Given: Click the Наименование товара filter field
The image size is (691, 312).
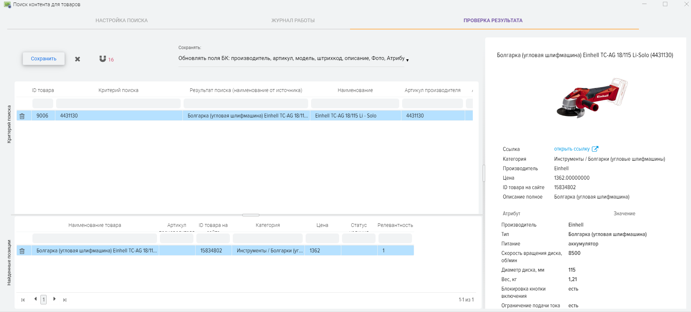Looking at the screenshot, I should click(95, 238).
